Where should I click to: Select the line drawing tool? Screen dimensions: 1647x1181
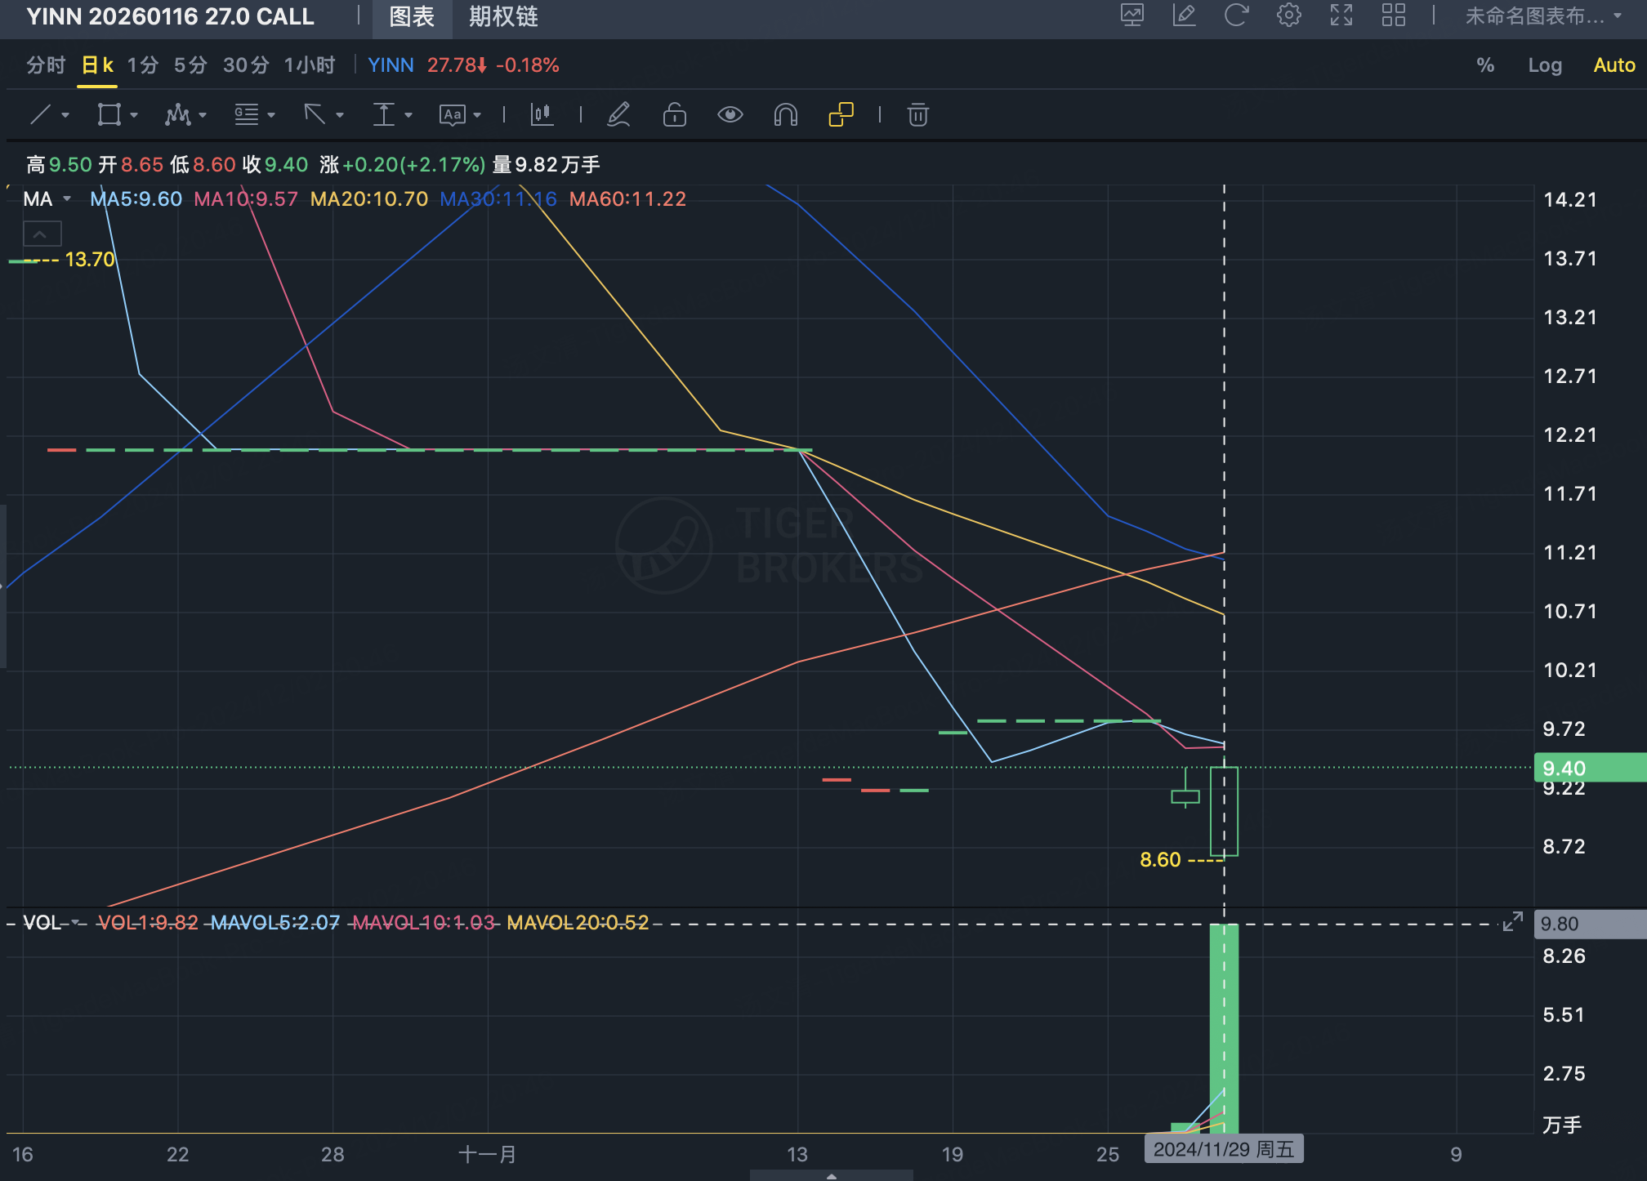[41, 114]
